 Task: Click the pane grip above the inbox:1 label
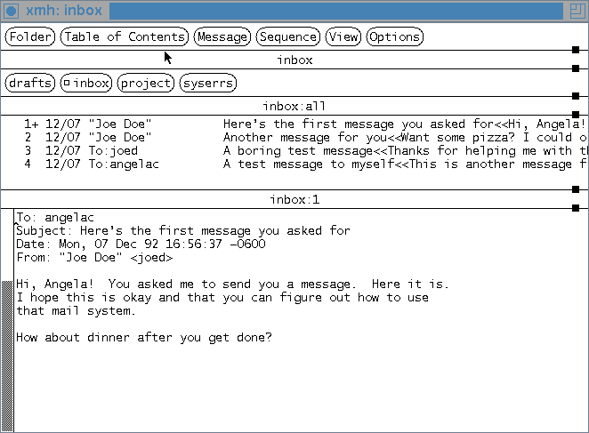click(x=576, y=189)
